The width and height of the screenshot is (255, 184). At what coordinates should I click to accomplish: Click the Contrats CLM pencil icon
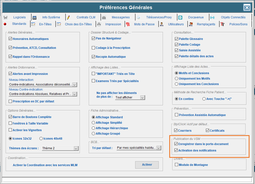[x=68, y=18]
